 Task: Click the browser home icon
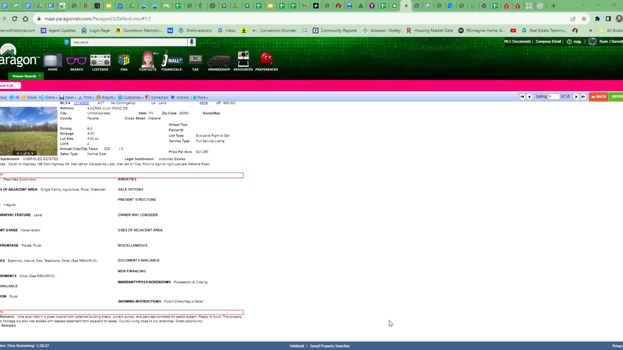click(x=25, y=18)
